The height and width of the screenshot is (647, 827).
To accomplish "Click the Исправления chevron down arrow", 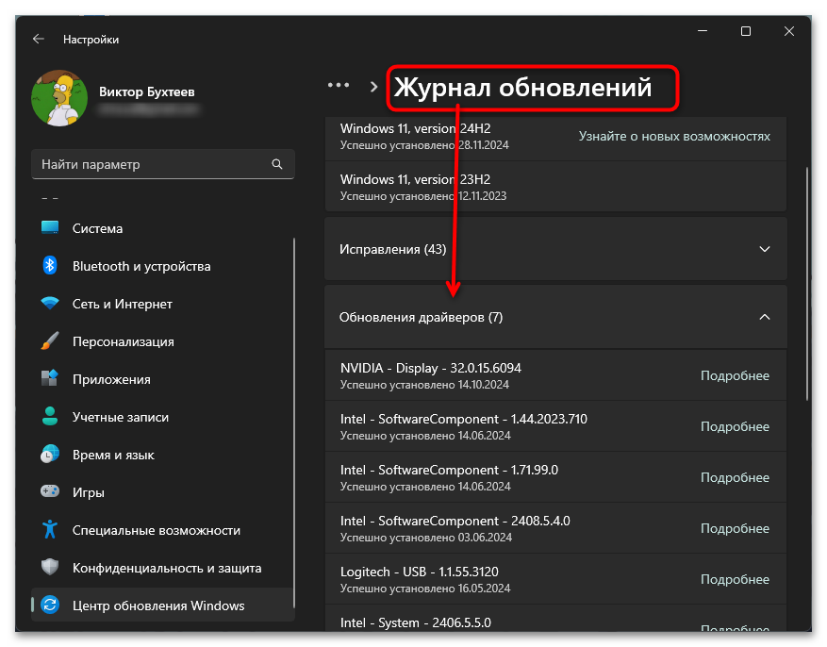I will coord(764,249).
